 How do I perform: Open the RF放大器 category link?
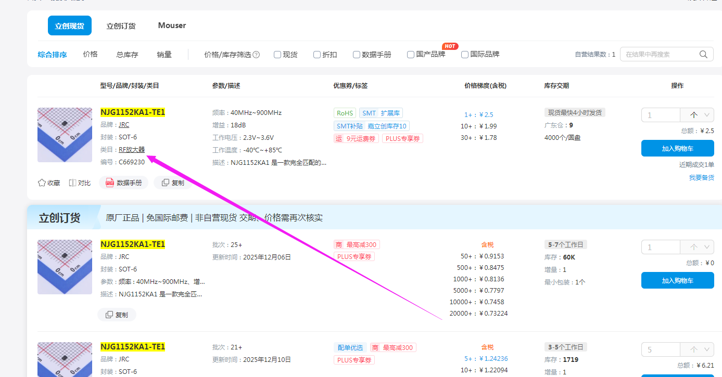132,150
